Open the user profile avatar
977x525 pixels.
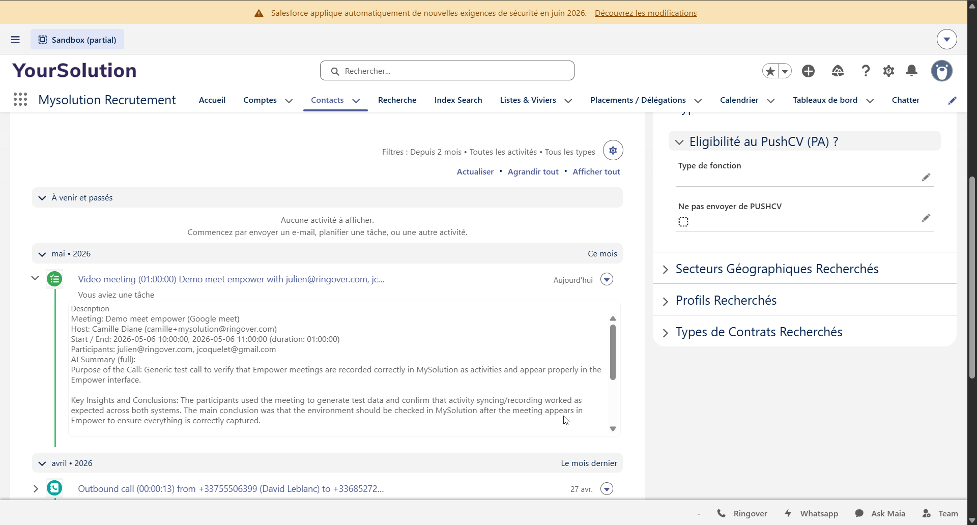941,71
